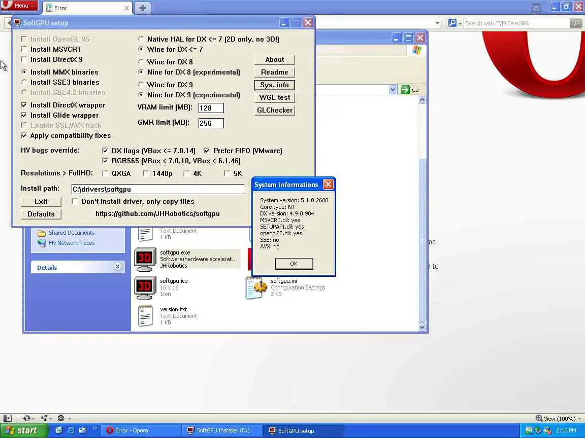Image resolution: width=585 pixels, height=438 pixels.
Task: Click Show Desktop icon in quick launch
Action: [82, 430]
